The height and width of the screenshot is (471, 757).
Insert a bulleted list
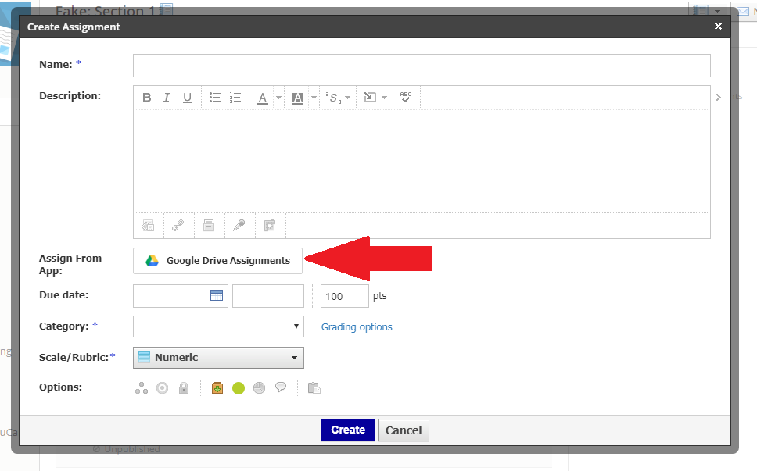(215, 98)
